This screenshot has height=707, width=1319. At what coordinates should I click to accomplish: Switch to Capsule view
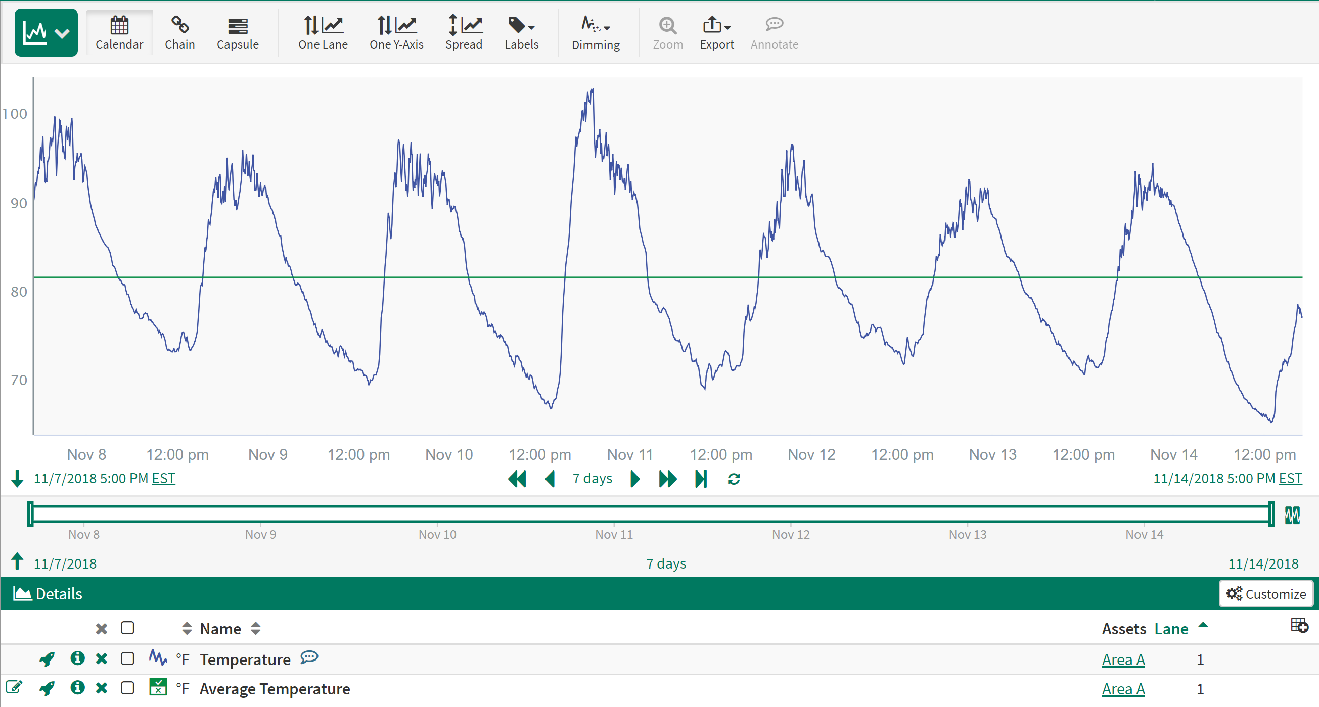[x=238, y=33]
